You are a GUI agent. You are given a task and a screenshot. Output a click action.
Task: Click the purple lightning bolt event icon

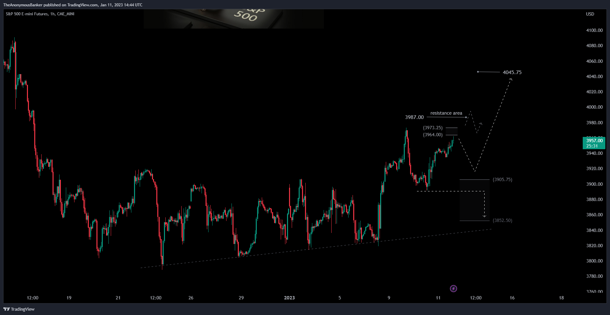(x=453, y=288)
